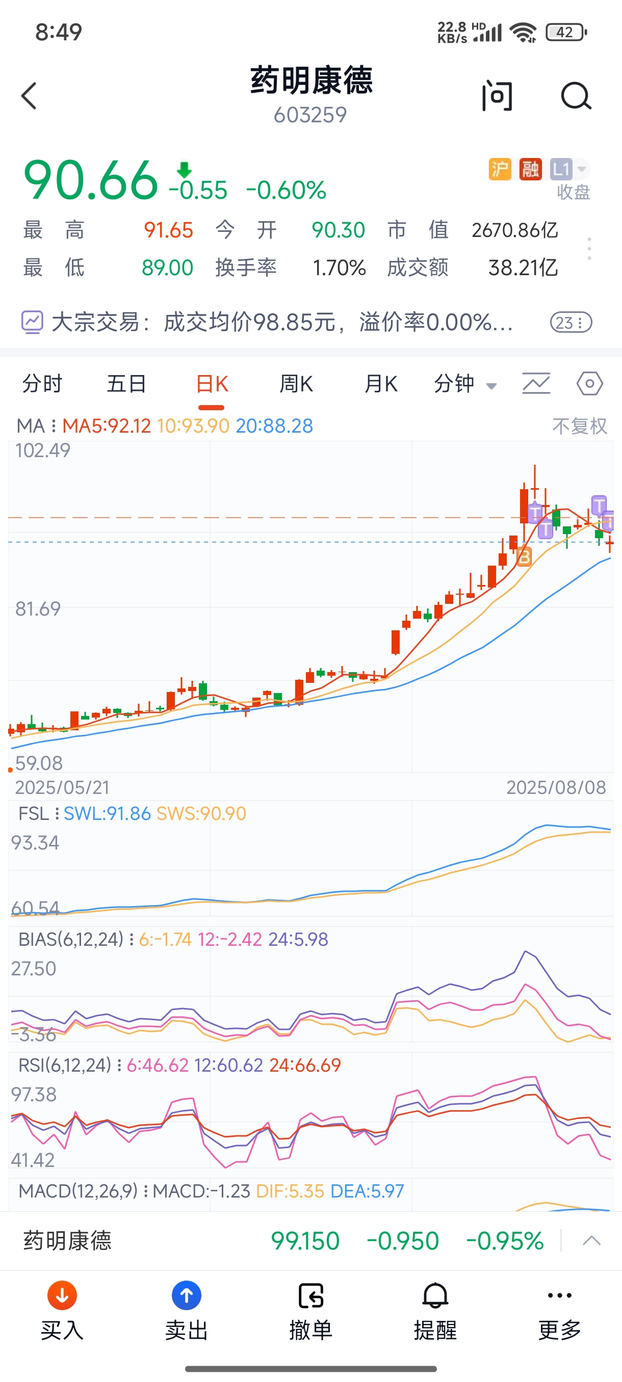Screen dimensions: 622x1382
Task: Tap the battery indicator in status bar
Action: tap(566, 32)
